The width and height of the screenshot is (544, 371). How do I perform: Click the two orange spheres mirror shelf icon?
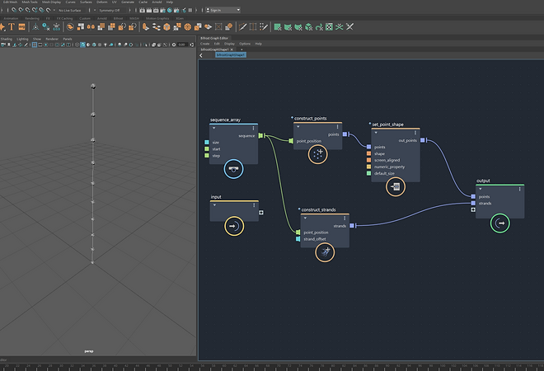[91, 26]
